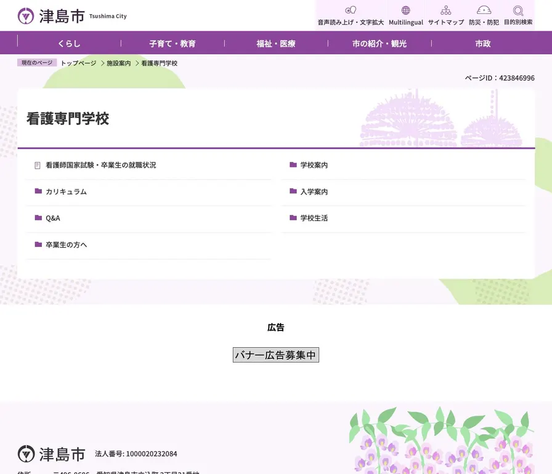Open the 市政 menu
Viewport: 552px width, 474px height.
click(x=483, y=43)
